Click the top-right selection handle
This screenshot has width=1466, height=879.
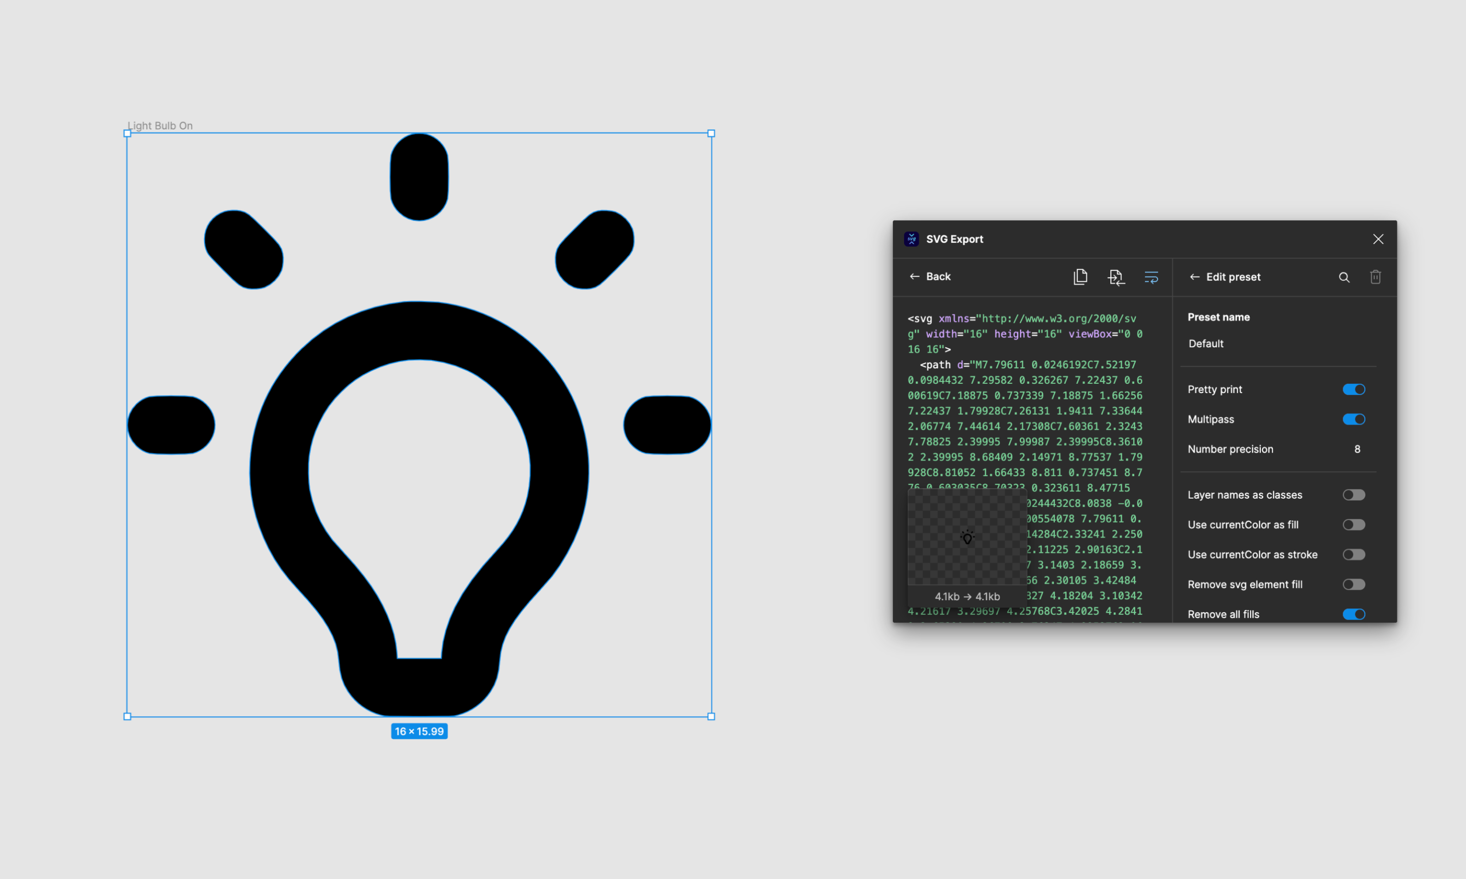click(711, 133)
